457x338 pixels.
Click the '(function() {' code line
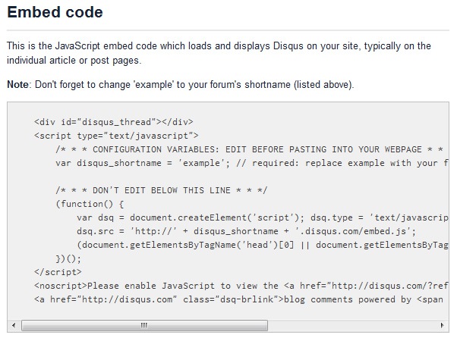click(90, 204)
